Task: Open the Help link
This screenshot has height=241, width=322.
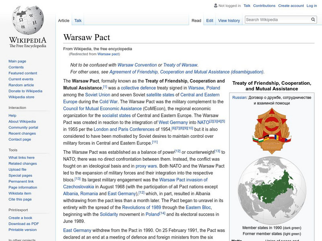Action: pos(12,115)
